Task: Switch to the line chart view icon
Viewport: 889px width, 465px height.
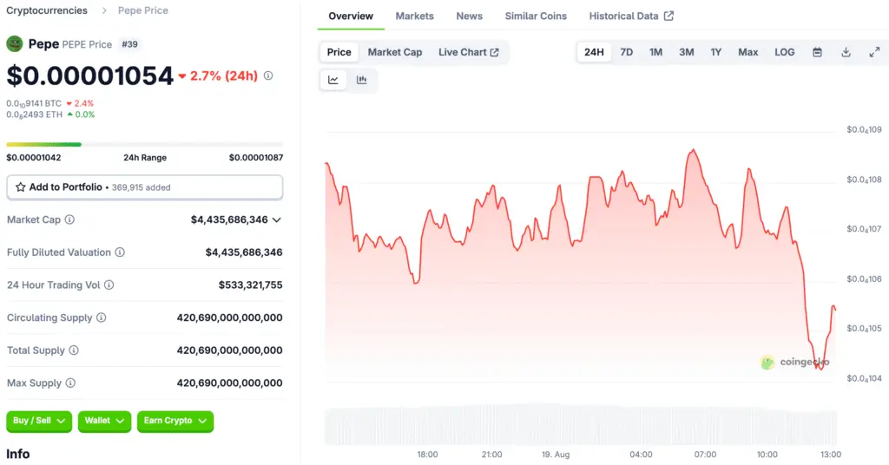Action: pyautogui.click(x=333, y=80)
